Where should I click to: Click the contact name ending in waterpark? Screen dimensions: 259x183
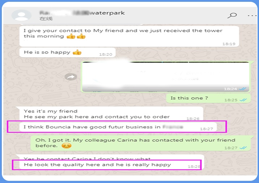pos(82,13)
